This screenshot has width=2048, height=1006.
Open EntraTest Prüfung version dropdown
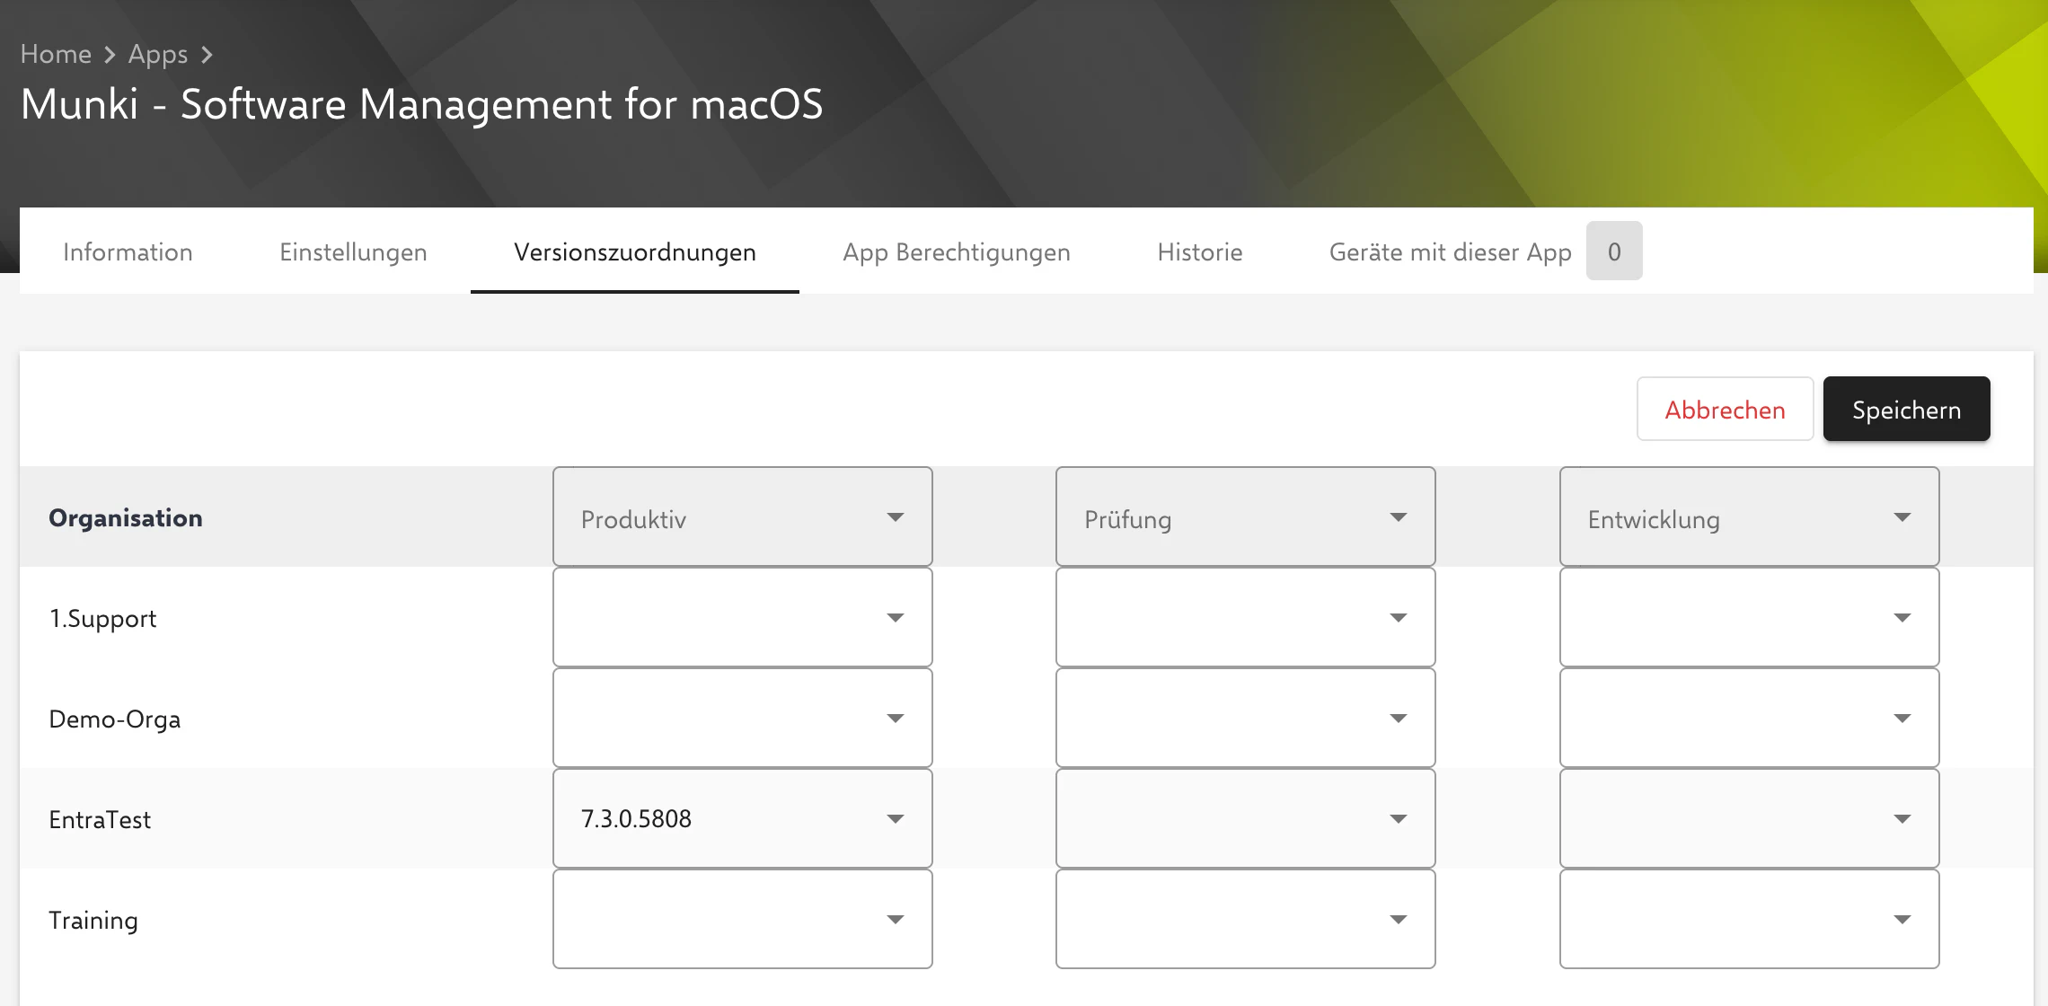pyautogui.click(x=1246, y=818)
